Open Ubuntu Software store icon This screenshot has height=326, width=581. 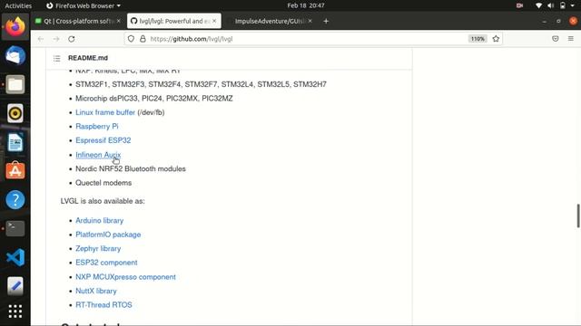point(15,170)
